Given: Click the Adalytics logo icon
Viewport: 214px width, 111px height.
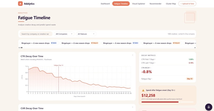Looking at the screenshot, I should pyautogui.click(x=20, y=4).
